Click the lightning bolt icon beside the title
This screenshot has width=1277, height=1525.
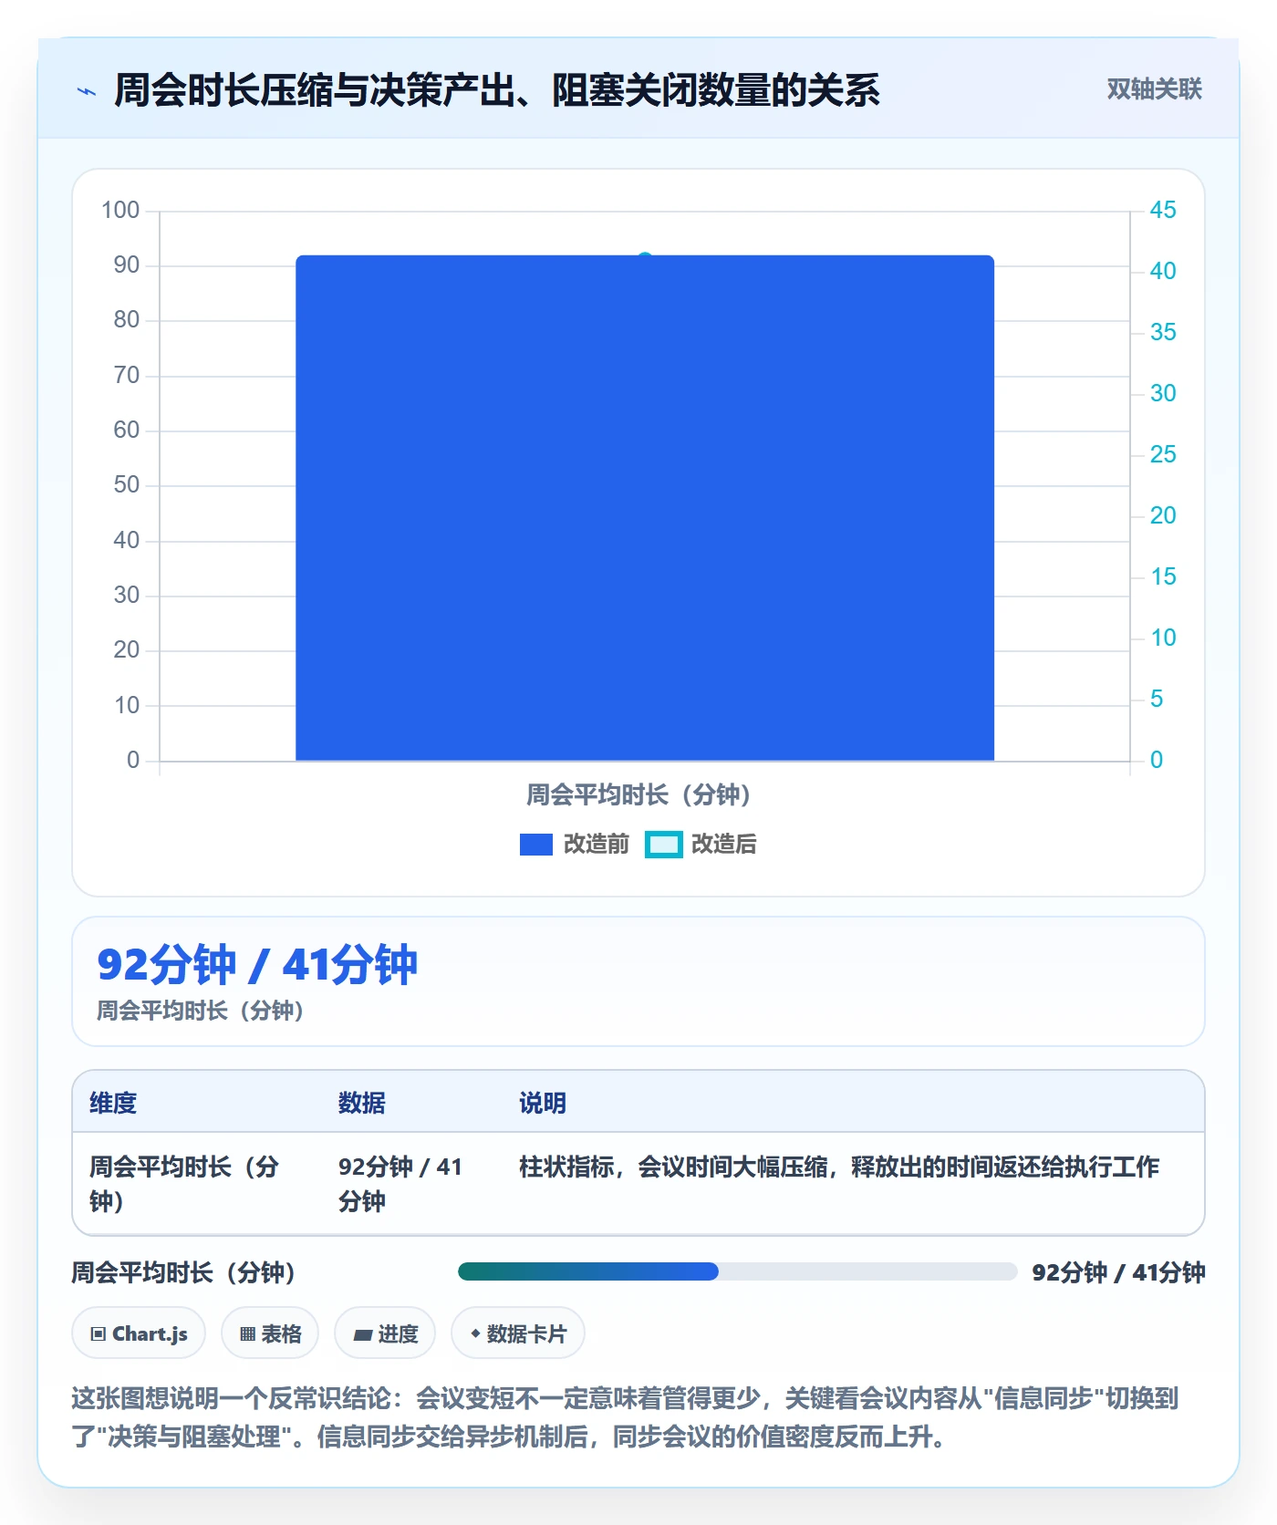point(87,91)
